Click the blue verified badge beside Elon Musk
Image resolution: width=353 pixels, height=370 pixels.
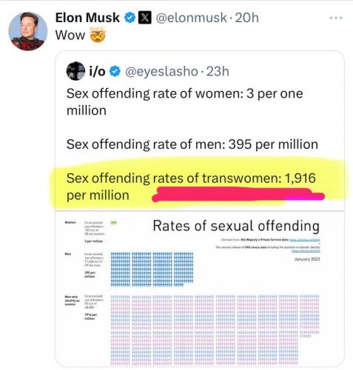pyautogui.click(x=130, y=18)
